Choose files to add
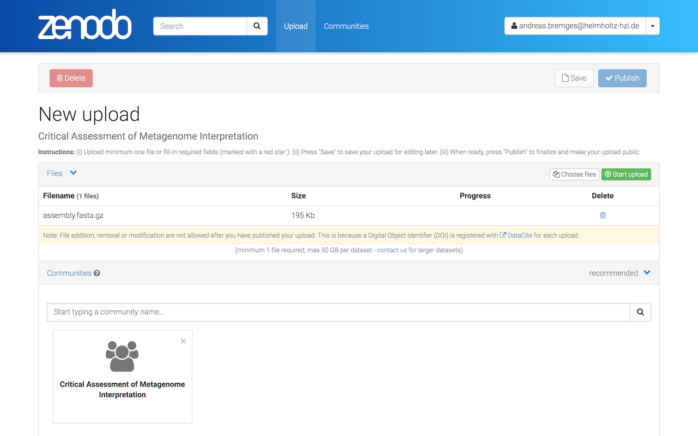This screenshot has height=436, width=698. [574, 174]
